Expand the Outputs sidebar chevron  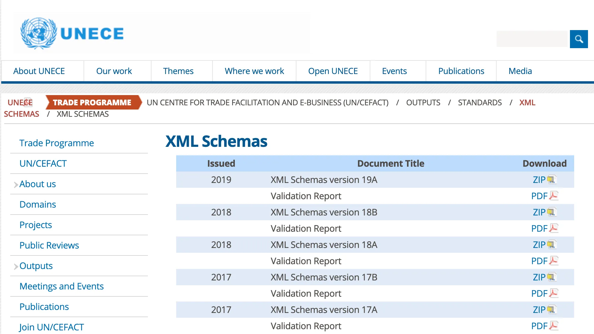pyautogui.click(x=16, y=266)
